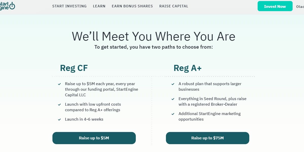
Task: Click the checkmark beside 'Additional StartEngine marketing opportunities'
Action: tap(173, 114)
